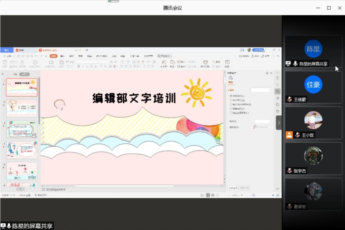The height and width of the screenshot is (230, 345).
Task: Open the fill color dropdown in object properties
Action: point(261,90)
